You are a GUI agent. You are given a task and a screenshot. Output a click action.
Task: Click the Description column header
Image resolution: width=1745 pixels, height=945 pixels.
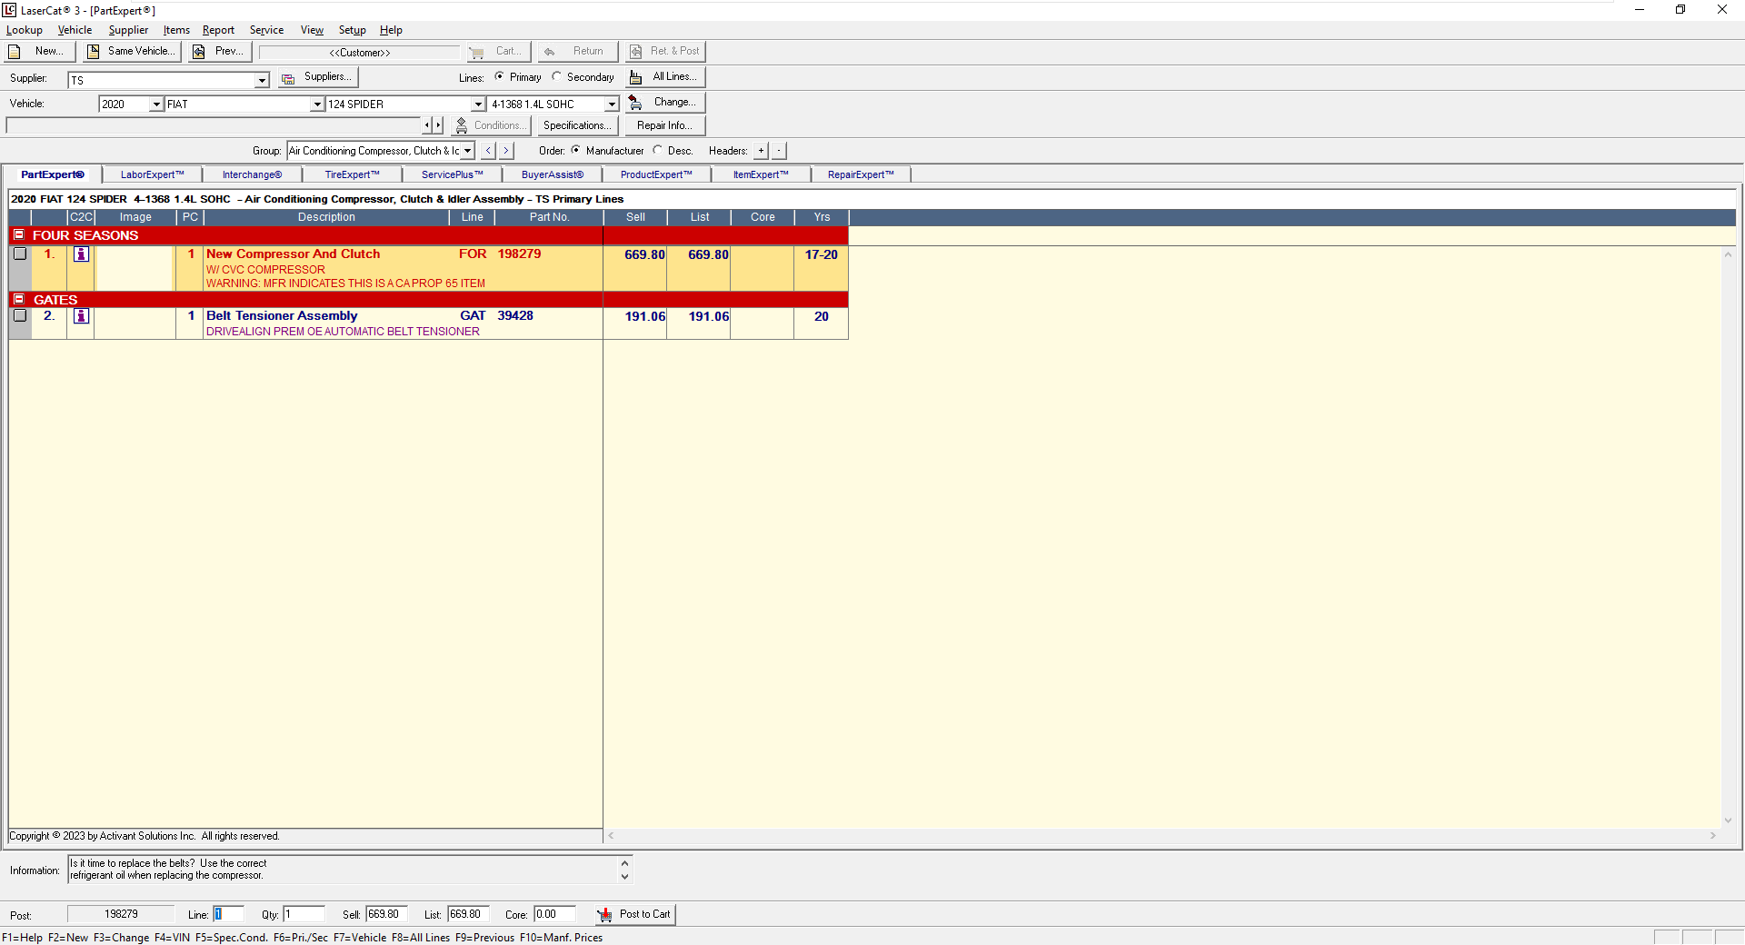[x=326, y=217]
